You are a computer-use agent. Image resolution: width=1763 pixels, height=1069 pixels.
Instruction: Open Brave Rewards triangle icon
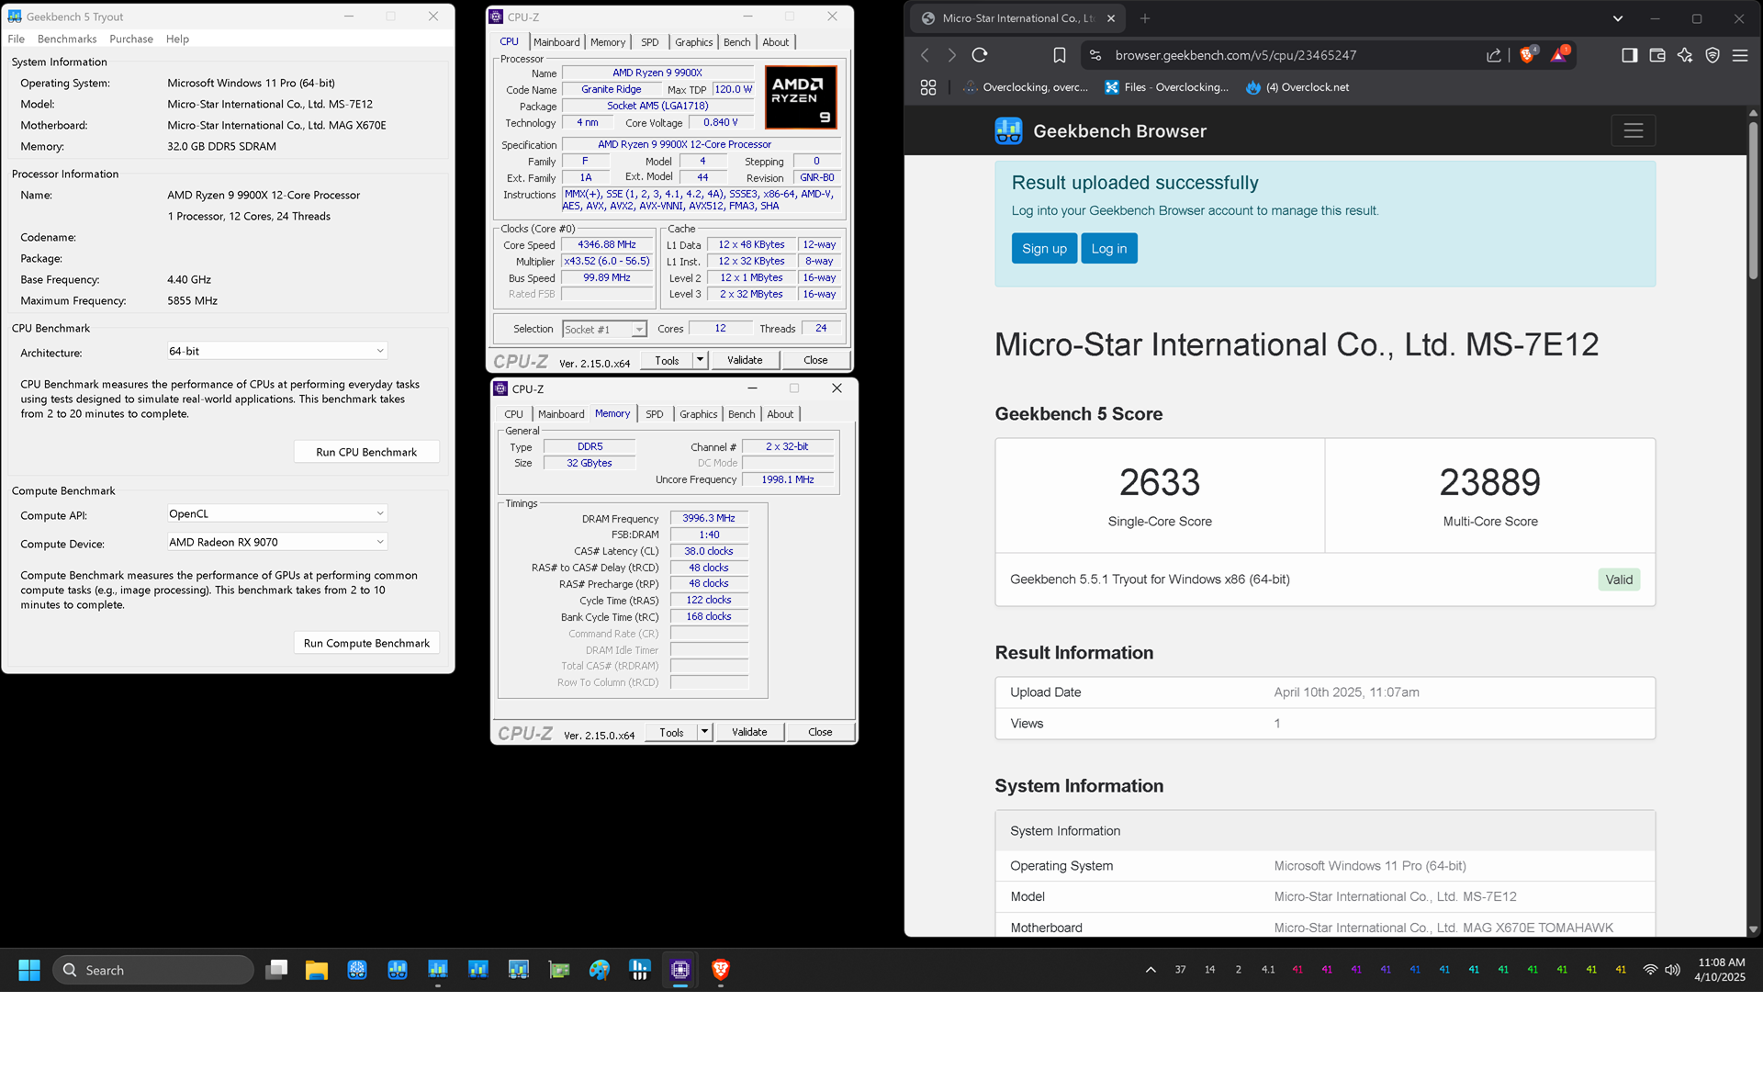coord(1559,55)
